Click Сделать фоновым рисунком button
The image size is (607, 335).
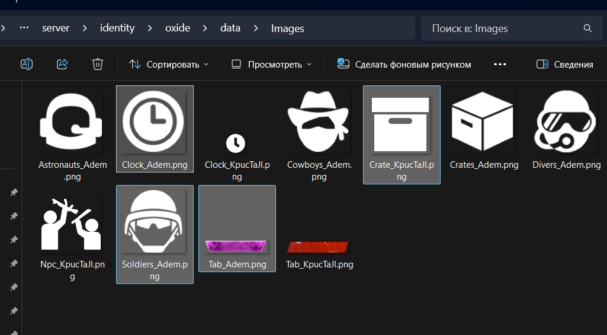tap(404, 64)
